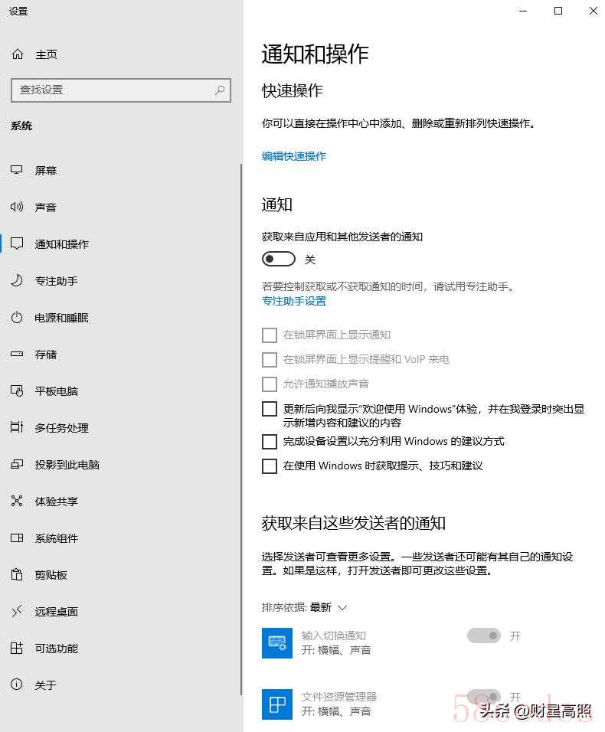Click the search magnifier icon in 查找设置
605x732 pixels.
[x=220, y=90]
